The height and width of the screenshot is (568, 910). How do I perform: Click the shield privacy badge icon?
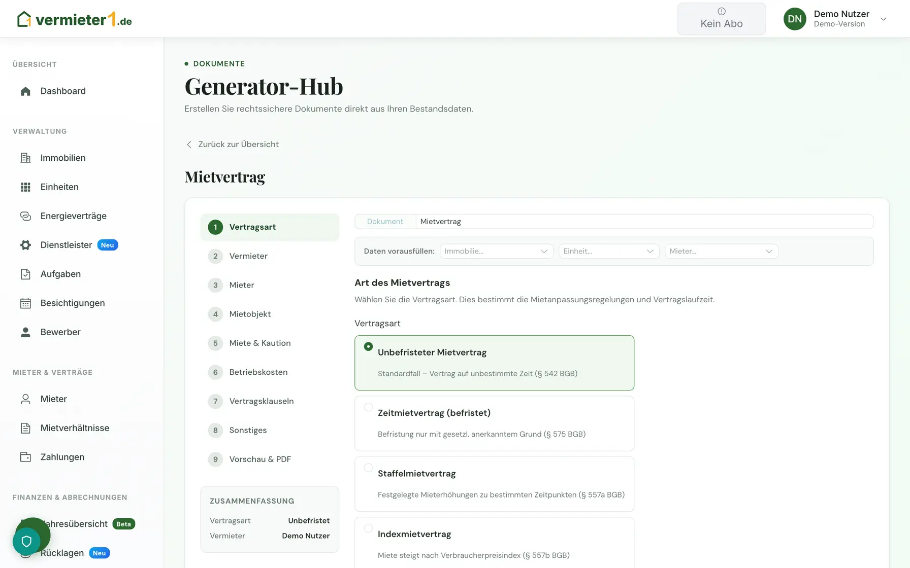(26, 542)
